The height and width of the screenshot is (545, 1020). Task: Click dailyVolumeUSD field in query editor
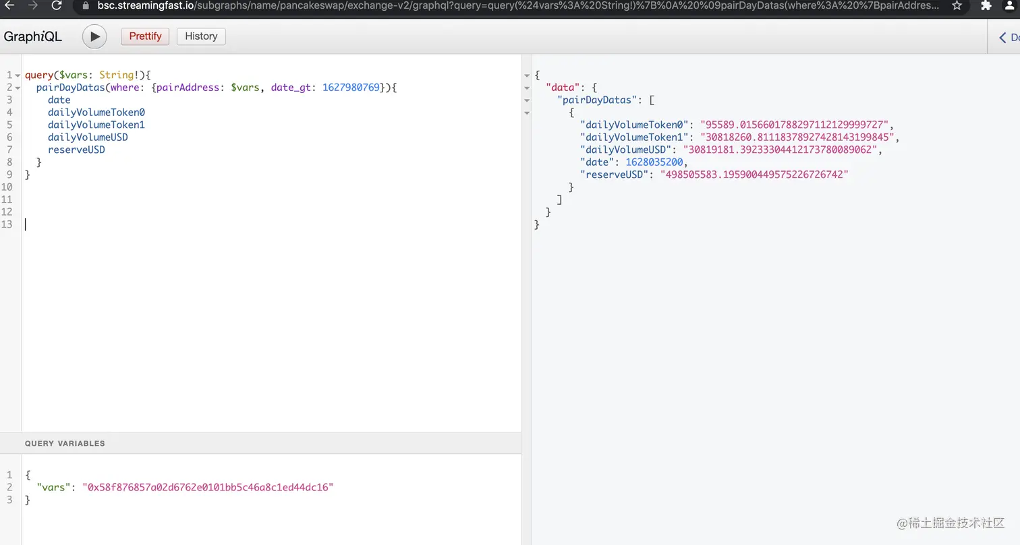88,137
